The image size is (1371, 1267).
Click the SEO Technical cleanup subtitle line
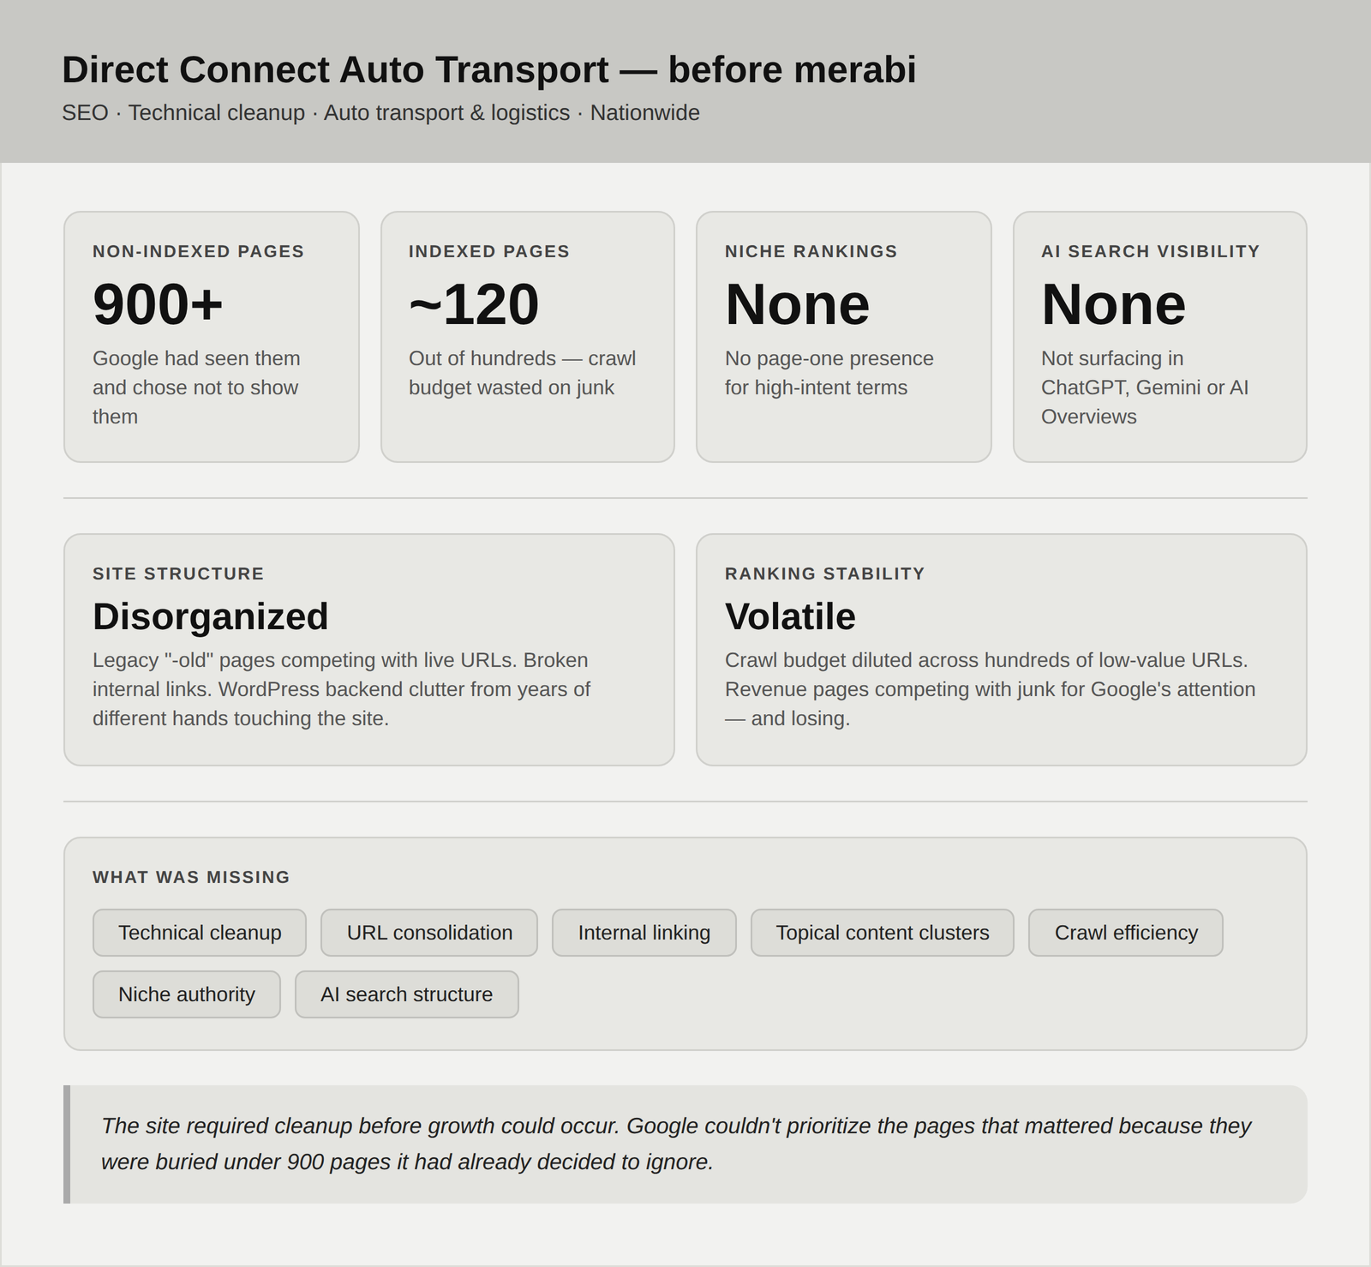380,112
